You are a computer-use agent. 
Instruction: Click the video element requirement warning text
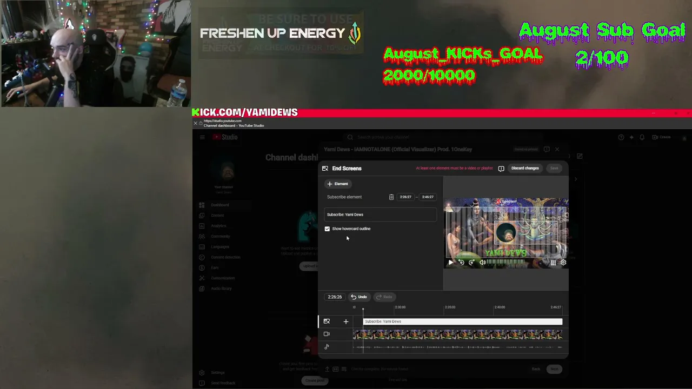tap(454, 169)
